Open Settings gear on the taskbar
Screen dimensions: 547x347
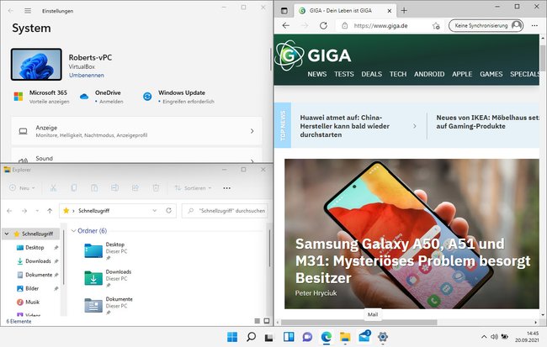click(x=383, y=337)
